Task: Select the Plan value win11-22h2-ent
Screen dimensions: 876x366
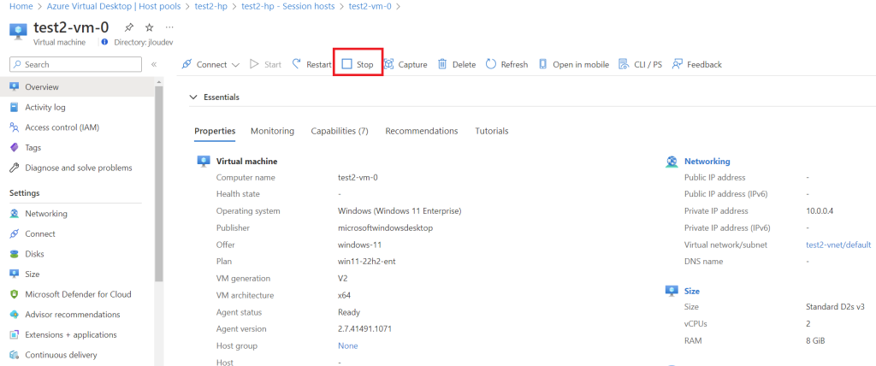Action: point(365,262)
